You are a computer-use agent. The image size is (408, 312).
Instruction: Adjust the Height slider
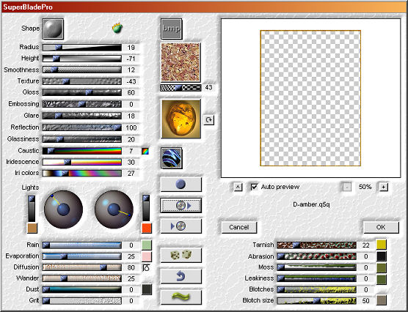click(82, 59)
